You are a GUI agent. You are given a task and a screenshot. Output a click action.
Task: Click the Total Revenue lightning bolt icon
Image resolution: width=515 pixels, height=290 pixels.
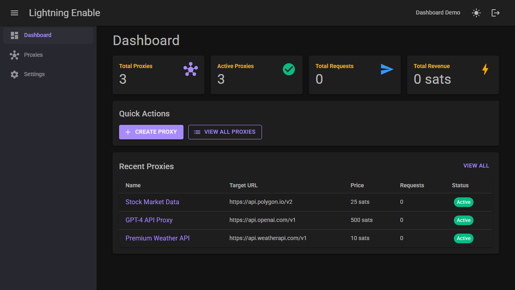pyautogui.click(x=485, y=69)
